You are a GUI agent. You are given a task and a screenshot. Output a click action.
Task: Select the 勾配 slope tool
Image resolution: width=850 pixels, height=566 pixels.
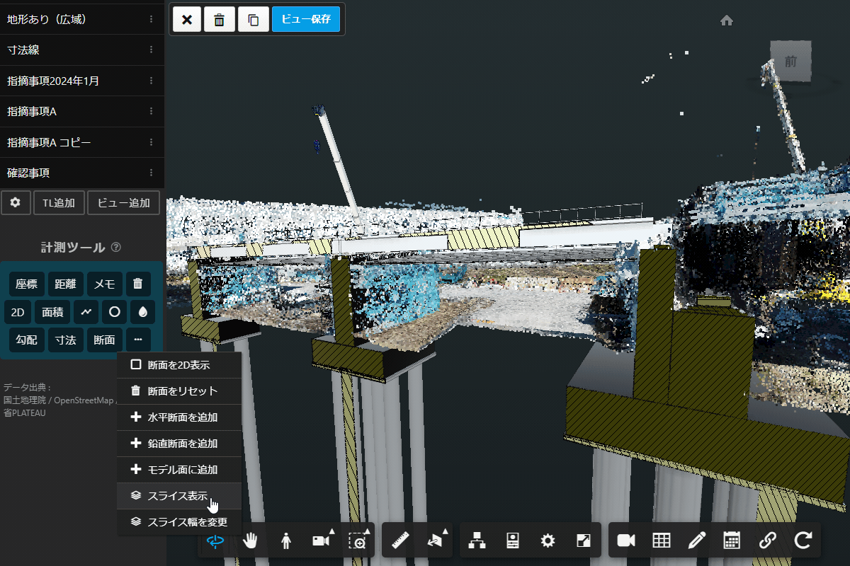point(26,340)
